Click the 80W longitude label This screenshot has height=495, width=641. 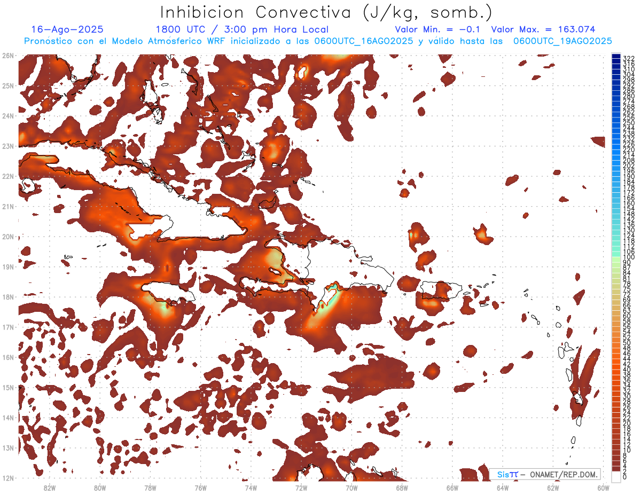(x=100, y=487)
